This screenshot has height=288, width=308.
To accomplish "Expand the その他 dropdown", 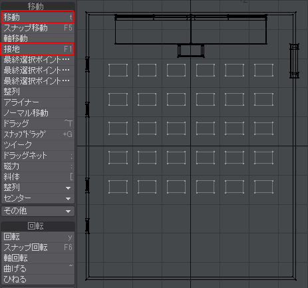I will pyautogui.click(x=38, y=211).
